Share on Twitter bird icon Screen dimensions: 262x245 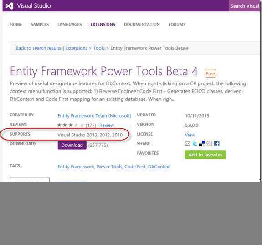coord(195,143)
